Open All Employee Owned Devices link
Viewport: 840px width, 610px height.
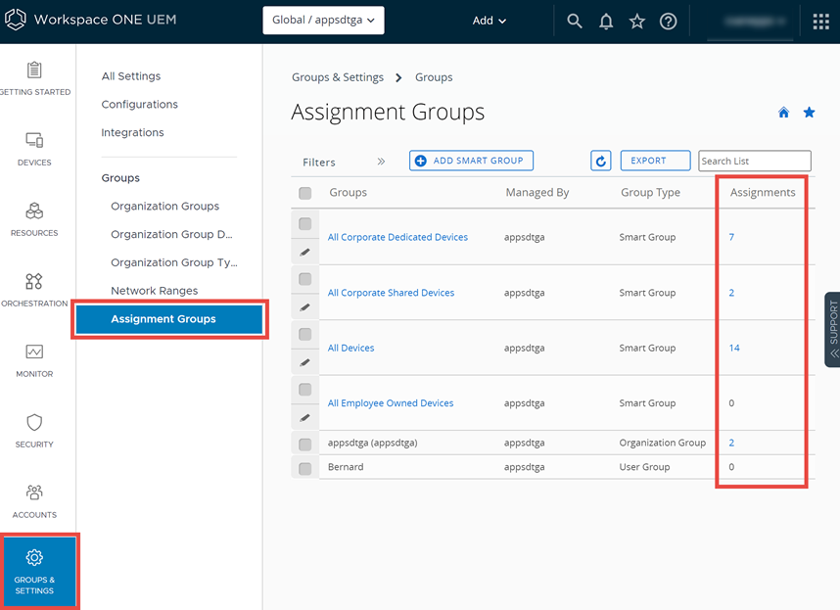[391, 403]
